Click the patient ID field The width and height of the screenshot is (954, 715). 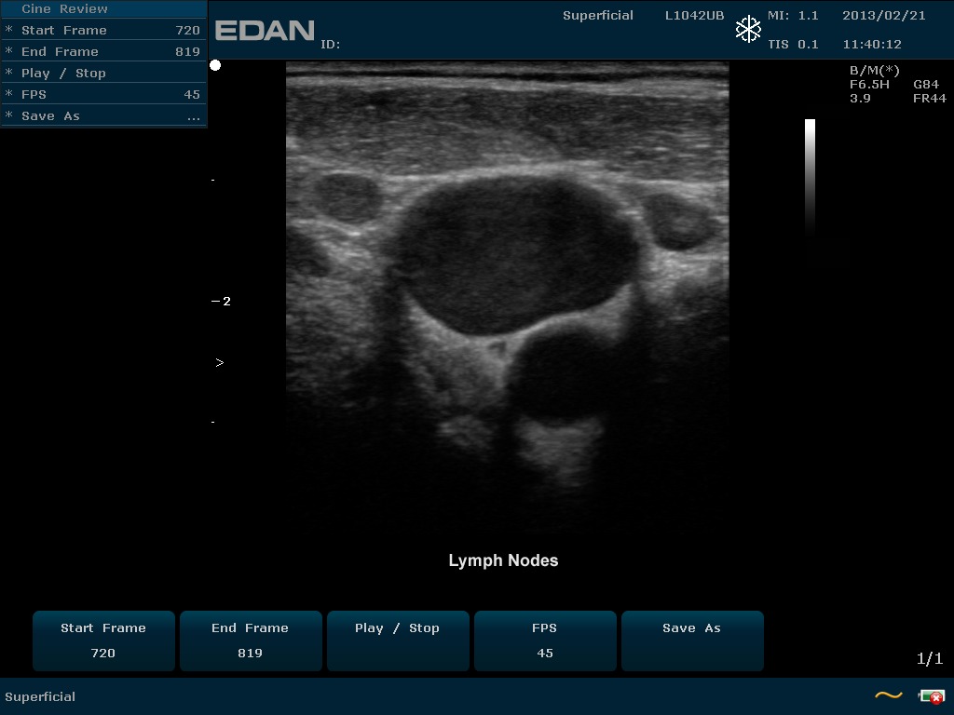[331, 44]
